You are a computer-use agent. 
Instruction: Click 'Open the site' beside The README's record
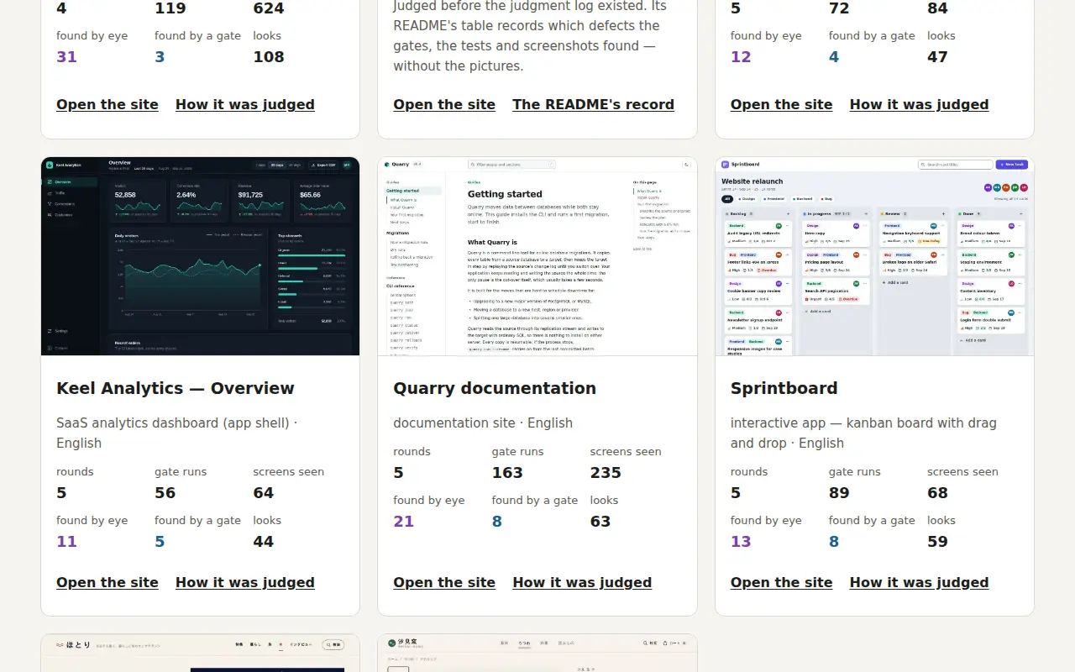point(444,104)
